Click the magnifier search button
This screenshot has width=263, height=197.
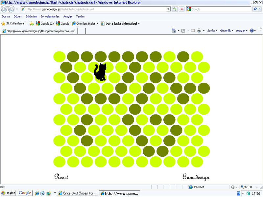click(x=255, y=9)
